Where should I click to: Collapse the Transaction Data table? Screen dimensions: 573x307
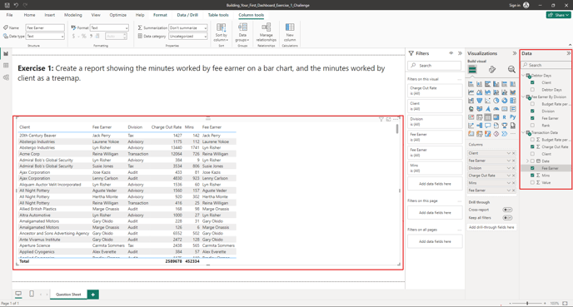(x=523, y=132)
